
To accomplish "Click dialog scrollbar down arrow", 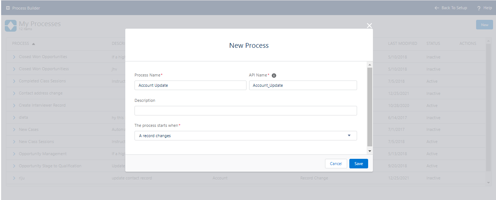I will pos(370,151).
